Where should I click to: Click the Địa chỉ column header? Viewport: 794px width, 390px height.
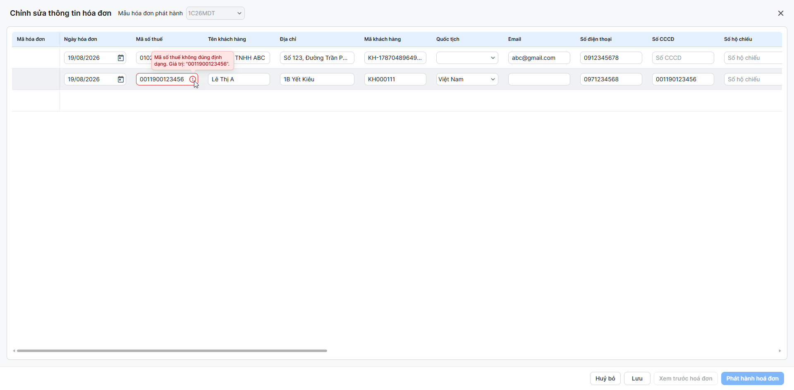288,39
